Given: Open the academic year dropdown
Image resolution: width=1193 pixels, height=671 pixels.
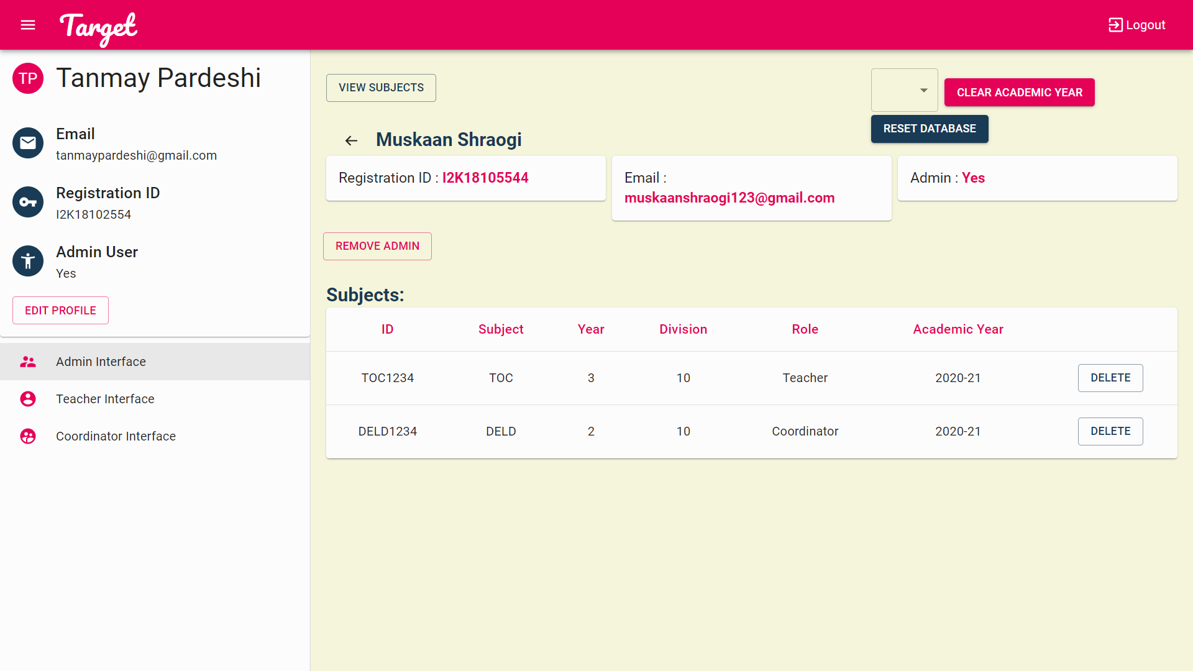Looking at the screenshot, I should tap(905, 91).
